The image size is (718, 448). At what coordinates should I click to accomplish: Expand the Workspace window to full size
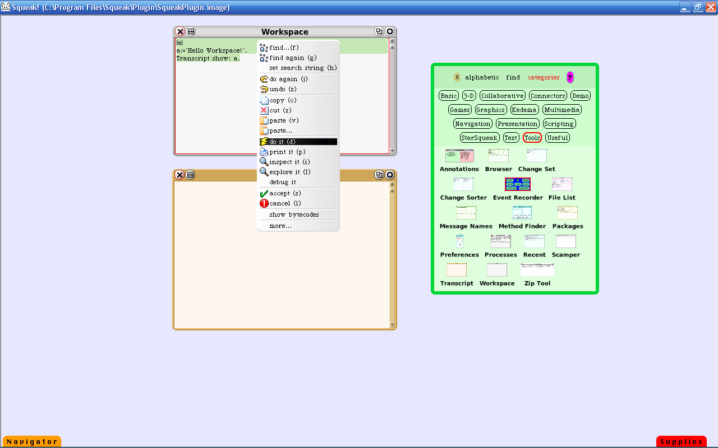click(x=379, y=32)
